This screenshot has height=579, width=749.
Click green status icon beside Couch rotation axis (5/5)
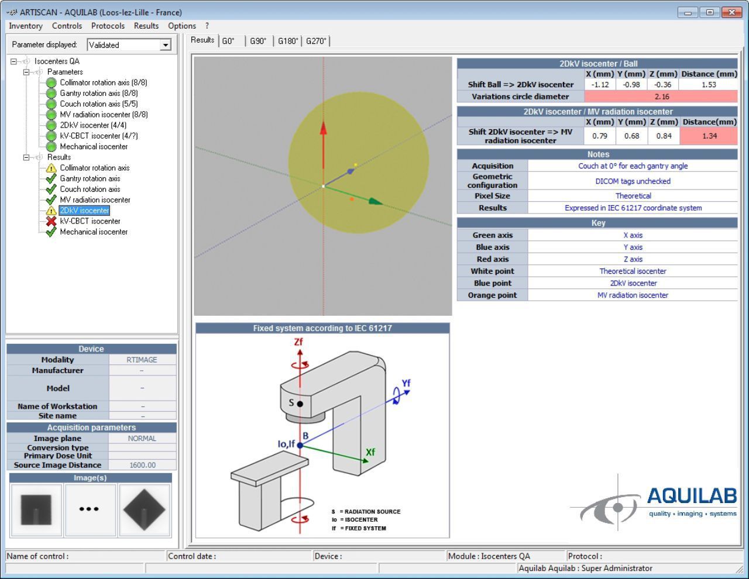(x=51, y=104)
